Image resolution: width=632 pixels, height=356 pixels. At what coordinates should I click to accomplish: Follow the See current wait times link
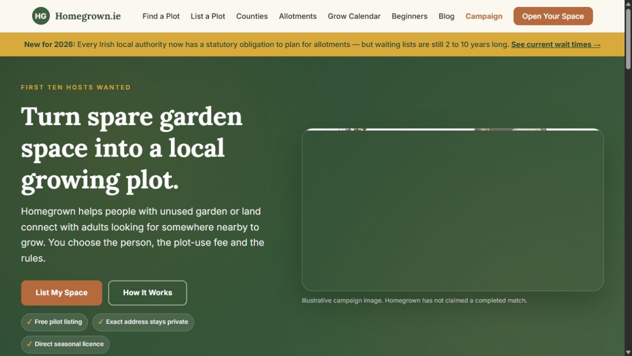pyautogui.click(x=556, y=44)
